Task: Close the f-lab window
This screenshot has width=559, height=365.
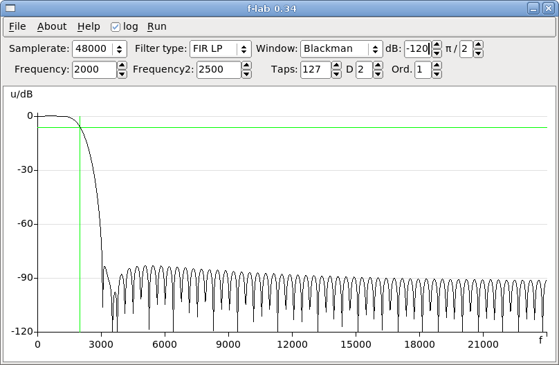Action: pyautogui.click(x=549, y=8)
